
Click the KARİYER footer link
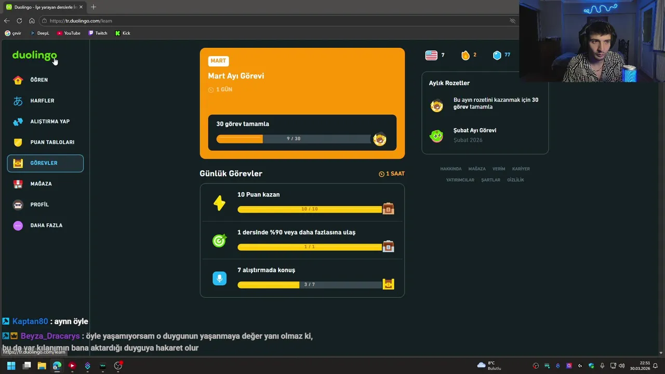[x=521, y=169]
